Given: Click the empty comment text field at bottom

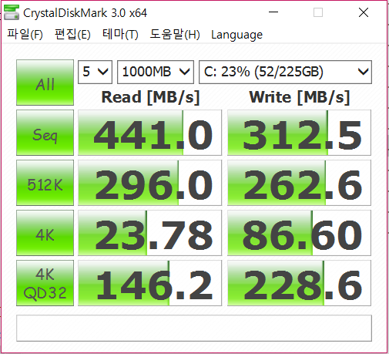Looking at the screenshot, I should coord(194,328).
